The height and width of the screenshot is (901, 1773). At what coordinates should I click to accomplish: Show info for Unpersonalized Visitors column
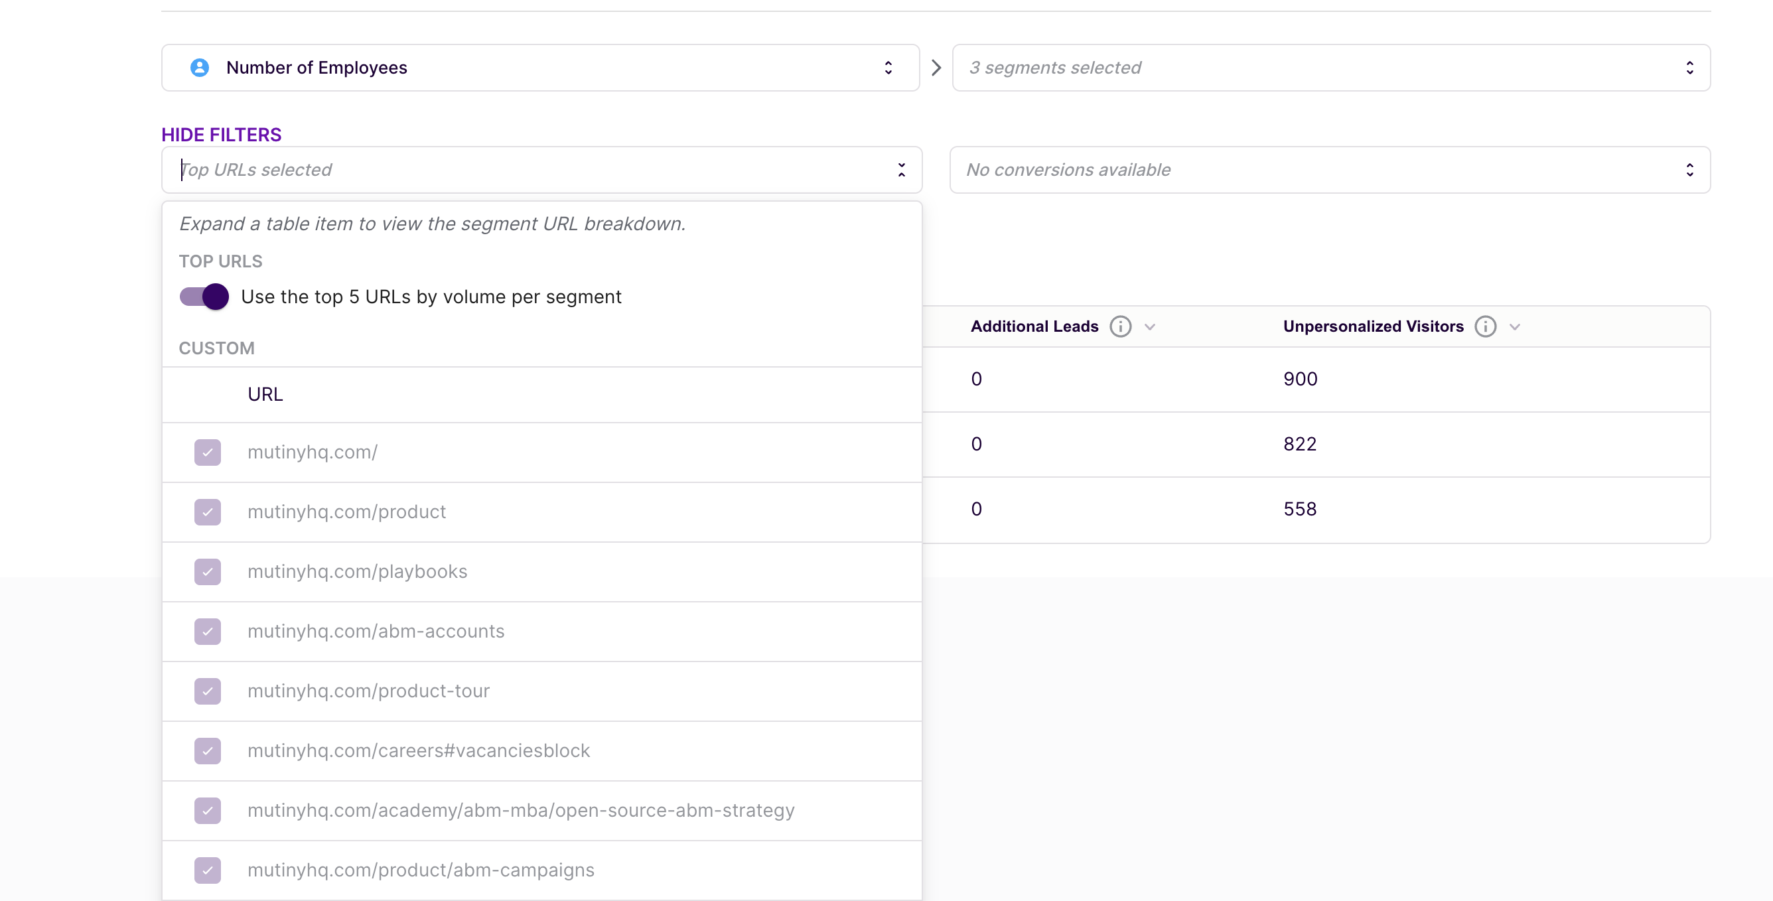pyautogui.click(x=1485, y=326)
